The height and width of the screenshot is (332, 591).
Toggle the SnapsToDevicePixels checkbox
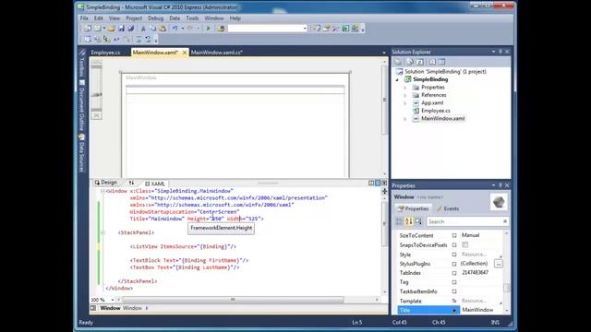pos(465,244)
